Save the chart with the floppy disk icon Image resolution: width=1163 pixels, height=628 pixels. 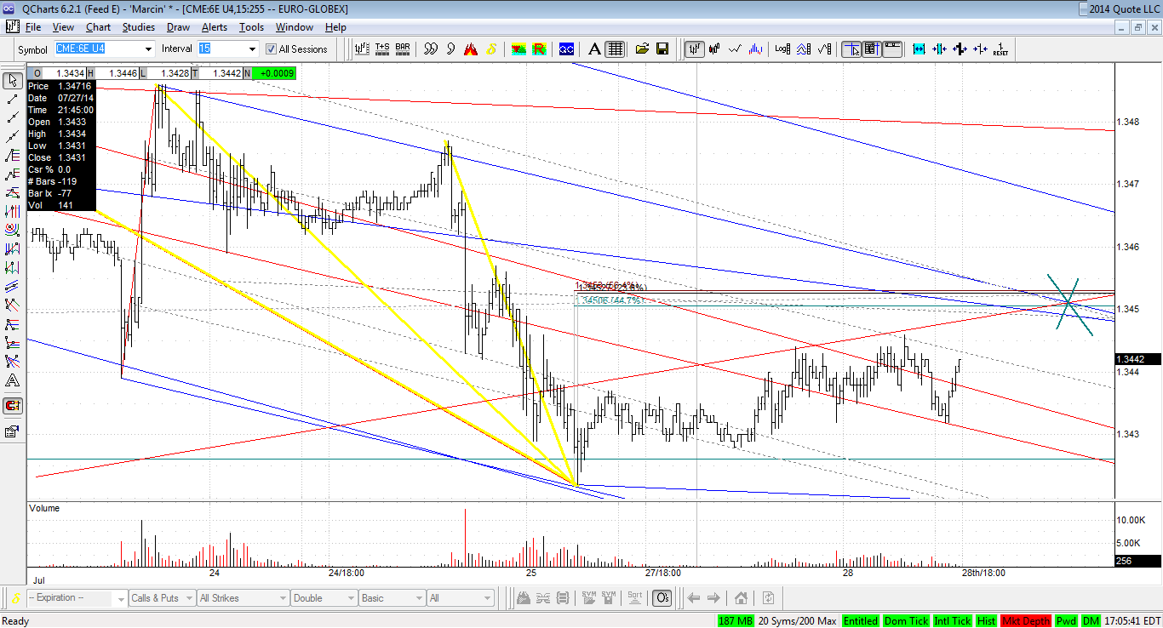pyautogui.click(x=662, y=49)
